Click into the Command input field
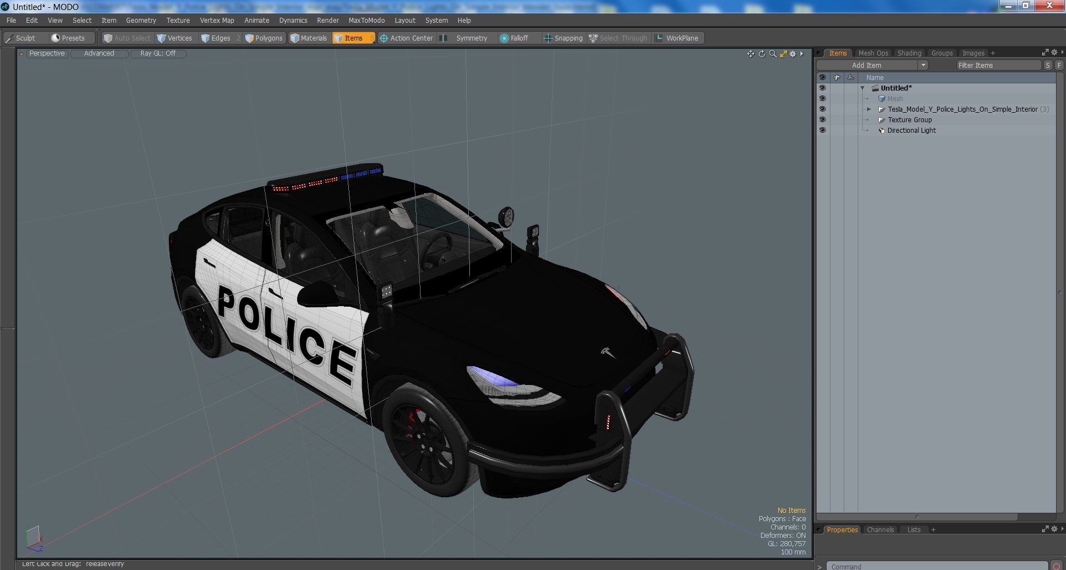1066x570 pixels. tap(937, 566)
